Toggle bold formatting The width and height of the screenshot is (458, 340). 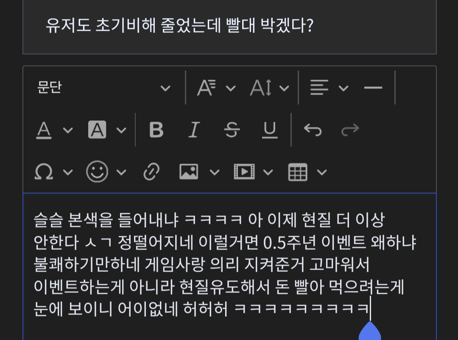tap(156, 129)
